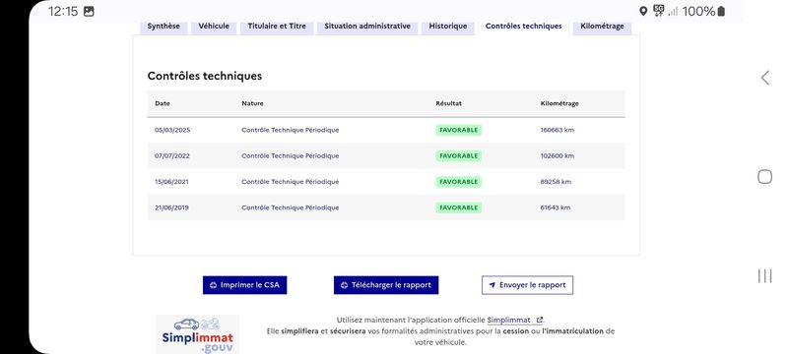Click the Résultat column header
The width and height of the screenshot is (788, 354).
449,103
